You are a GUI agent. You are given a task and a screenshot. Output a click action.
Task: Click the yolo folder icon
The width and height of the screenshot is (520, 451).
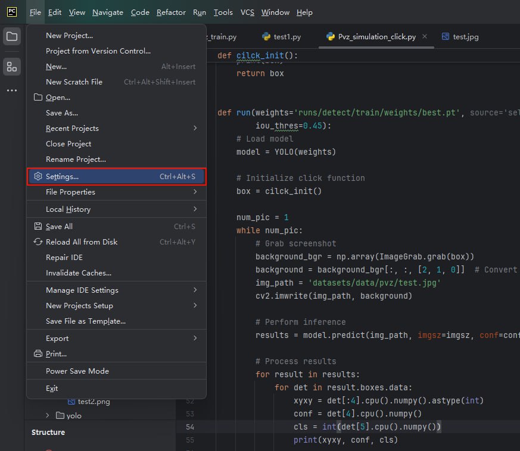pyautogui.click(x=60, y=415)
